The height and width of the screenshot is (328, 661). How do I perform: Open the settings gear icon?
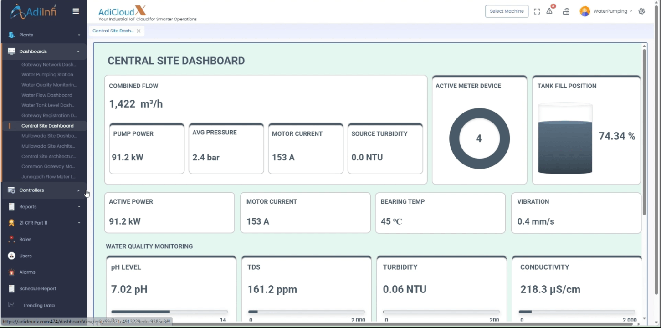tap(641, 11)
